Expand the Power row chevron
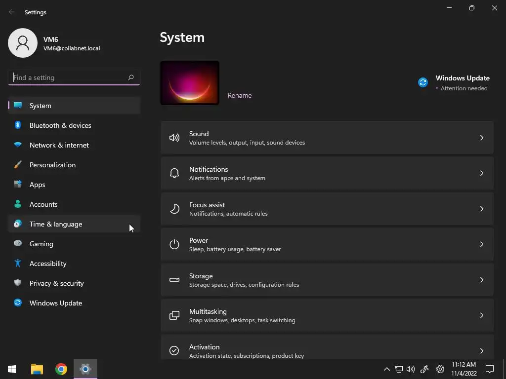 pyautogui.click(x=481, y=244)
